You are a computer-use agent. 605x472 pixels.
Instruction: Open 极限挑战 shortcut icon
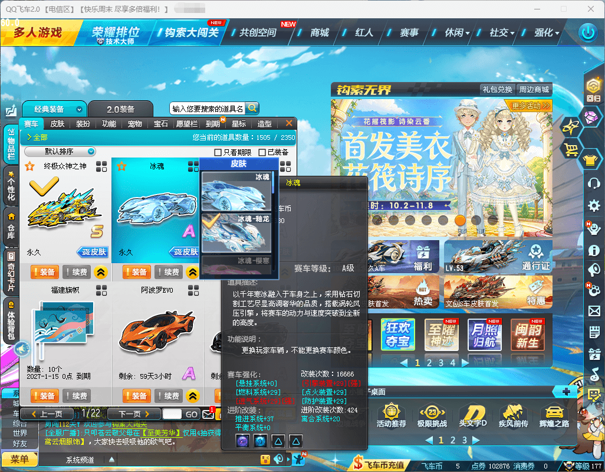click(432, 415)
